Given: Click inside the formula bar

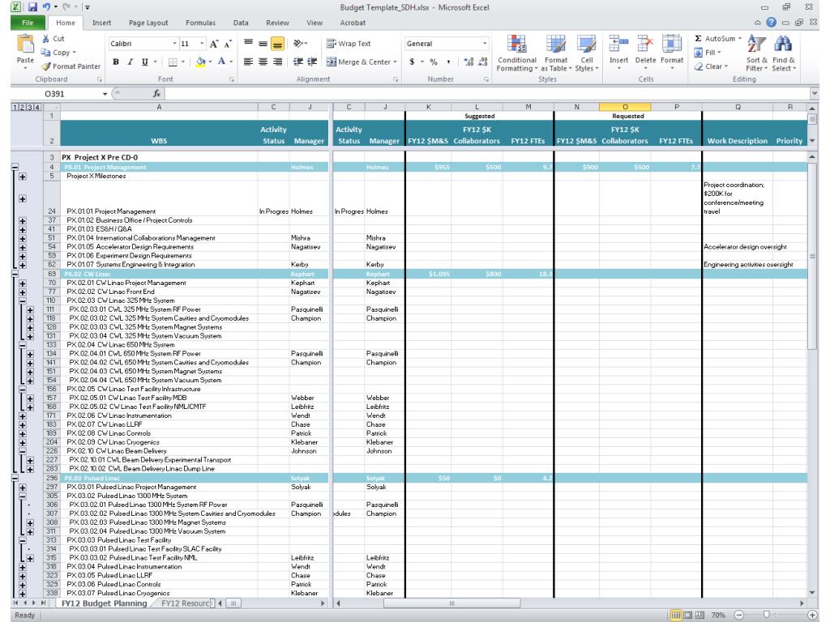Looking at the screenshot, I should [x=487, y=94].
